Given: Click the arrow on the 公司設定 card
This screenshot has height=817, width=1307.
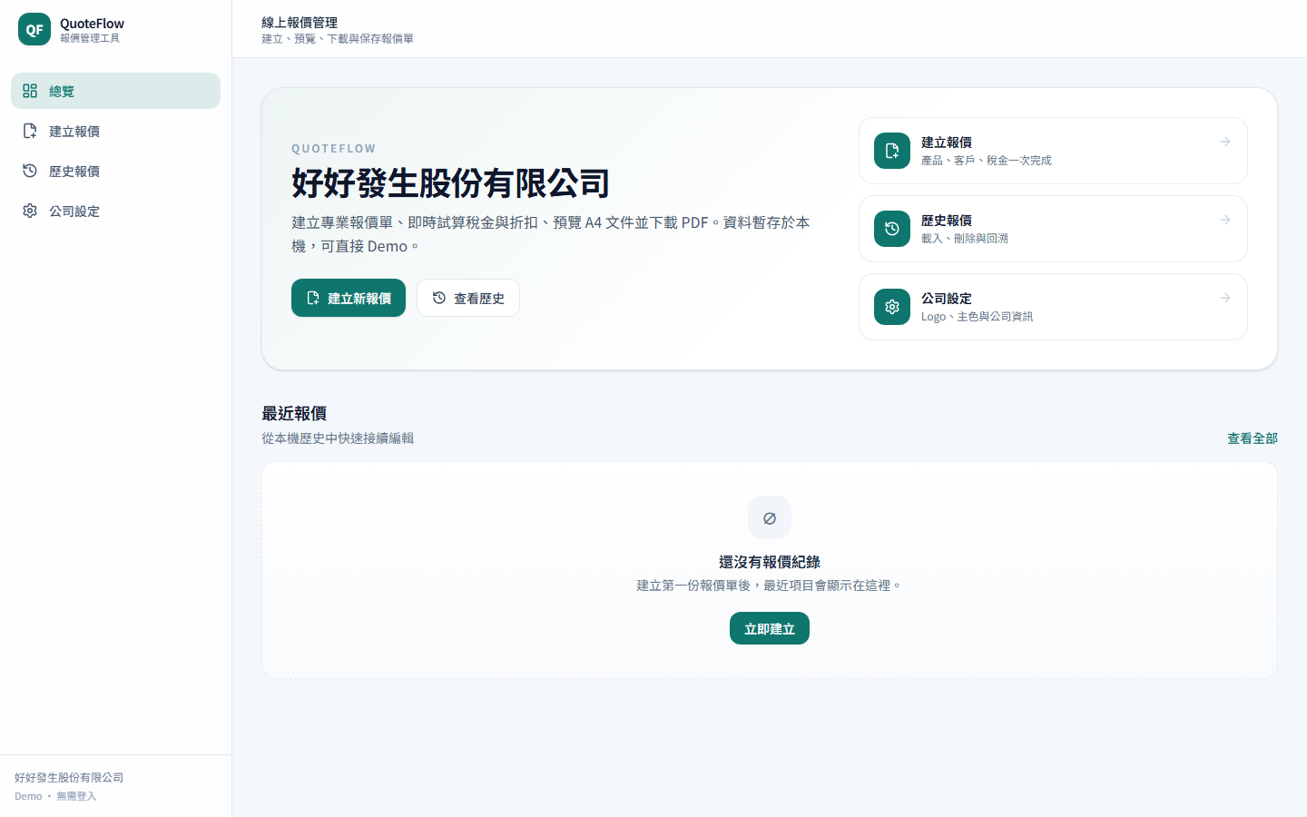Looking at the screenshot, I should coord(1225,298).
